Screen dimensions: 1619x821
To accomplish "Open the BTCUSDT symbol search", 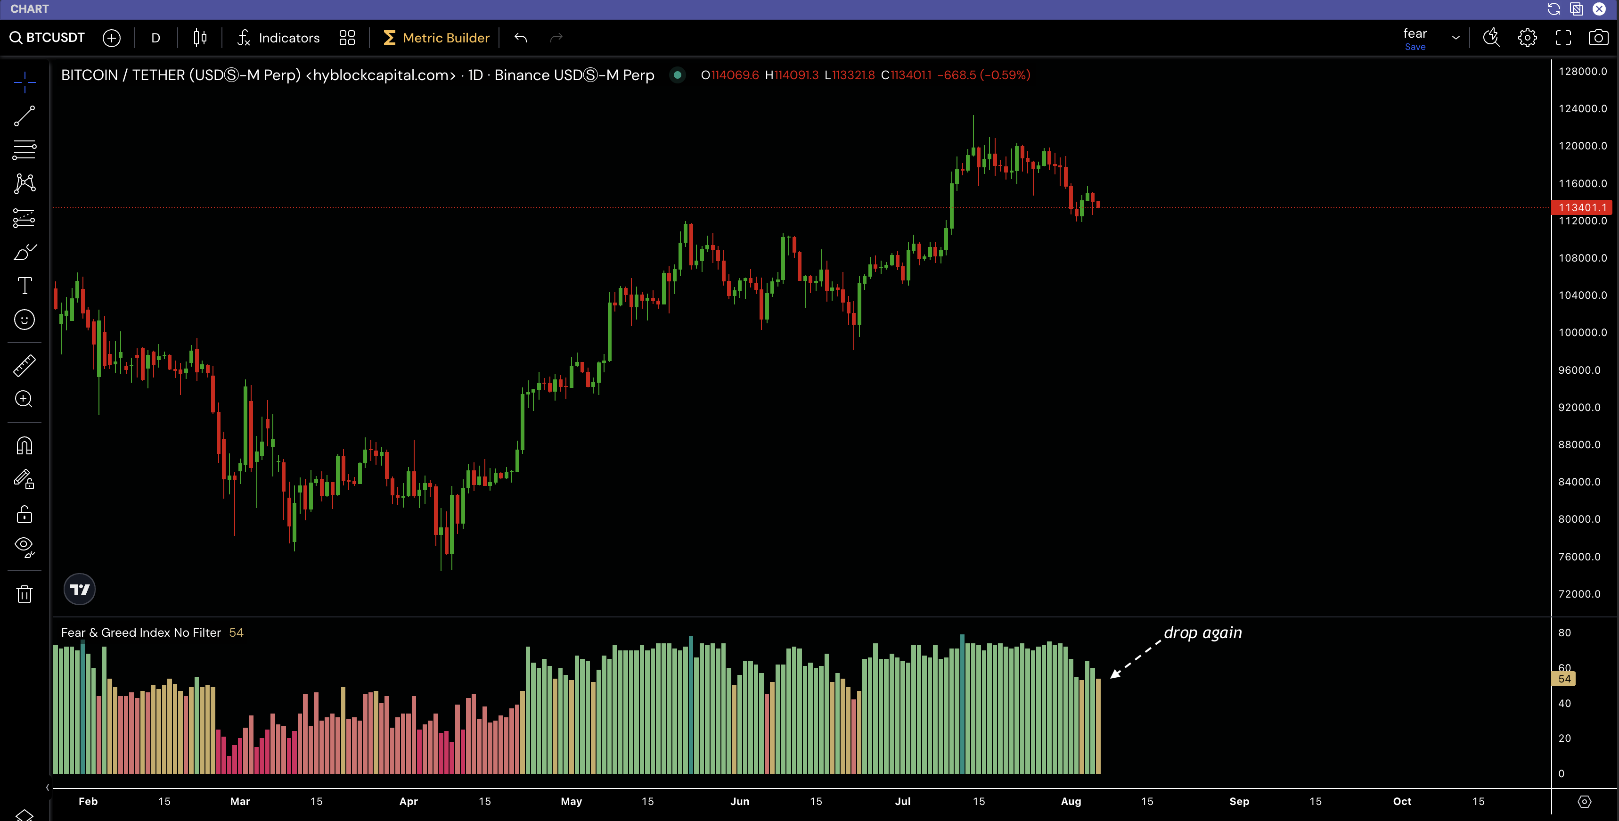I will [x=47, y=38].
